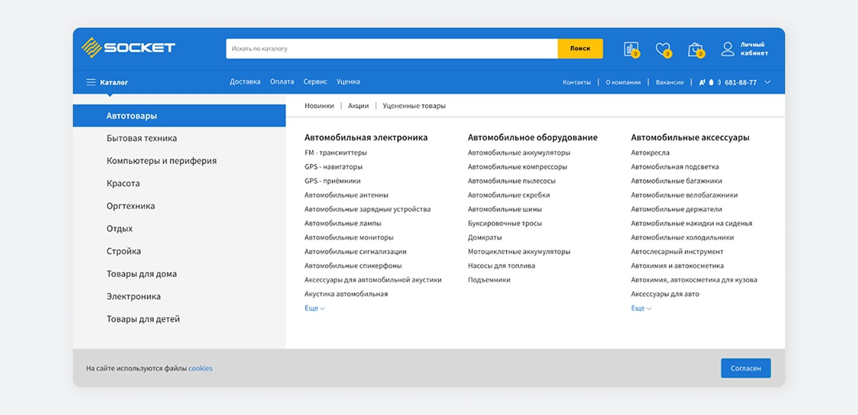This screenshot has height=415, width=858.
Task: Open Автомобильные шины subcategory
Action: tap(505, 209)
